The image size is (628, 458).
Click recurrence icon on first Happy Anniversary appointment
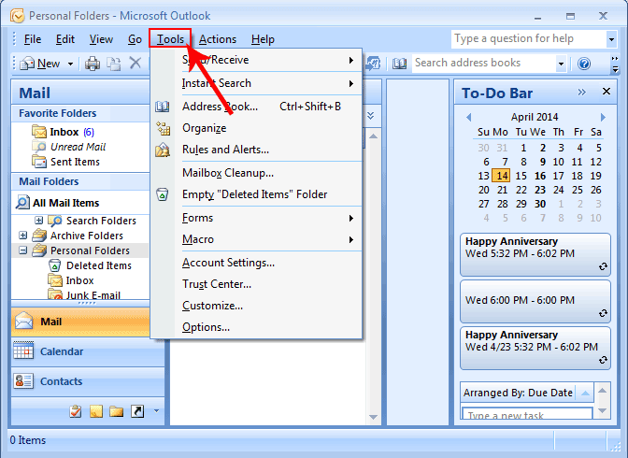pyautogui.click(x=603, y=266)
